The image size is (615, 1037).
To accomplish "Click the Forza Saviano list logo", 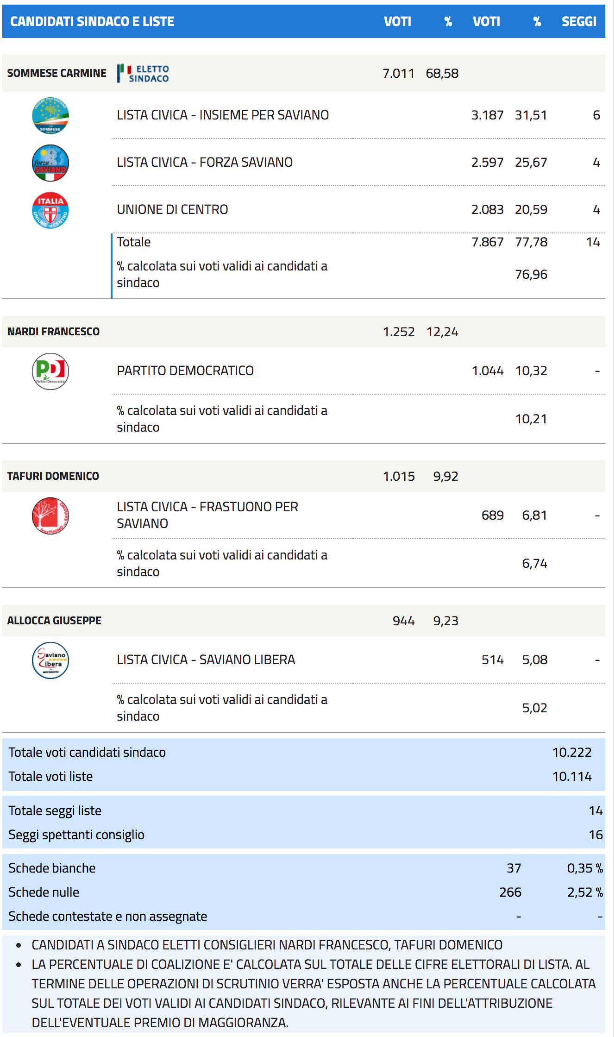I will [x=50, y=163].
